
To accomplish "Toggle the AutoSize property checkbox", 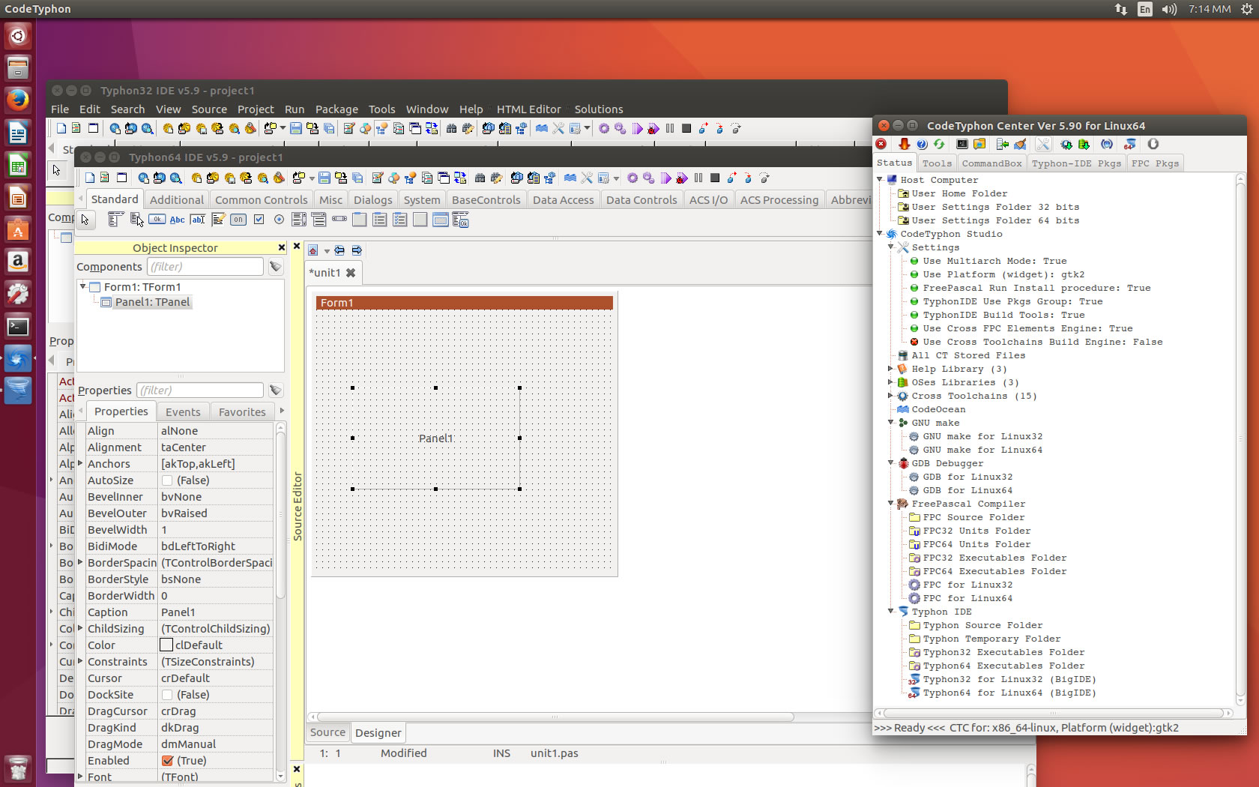I will click(167, 480).
